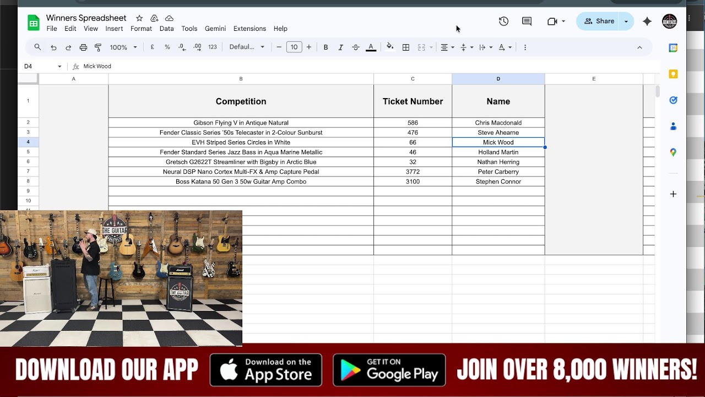
Task: Click the Share button
Action: coord(599,22)
